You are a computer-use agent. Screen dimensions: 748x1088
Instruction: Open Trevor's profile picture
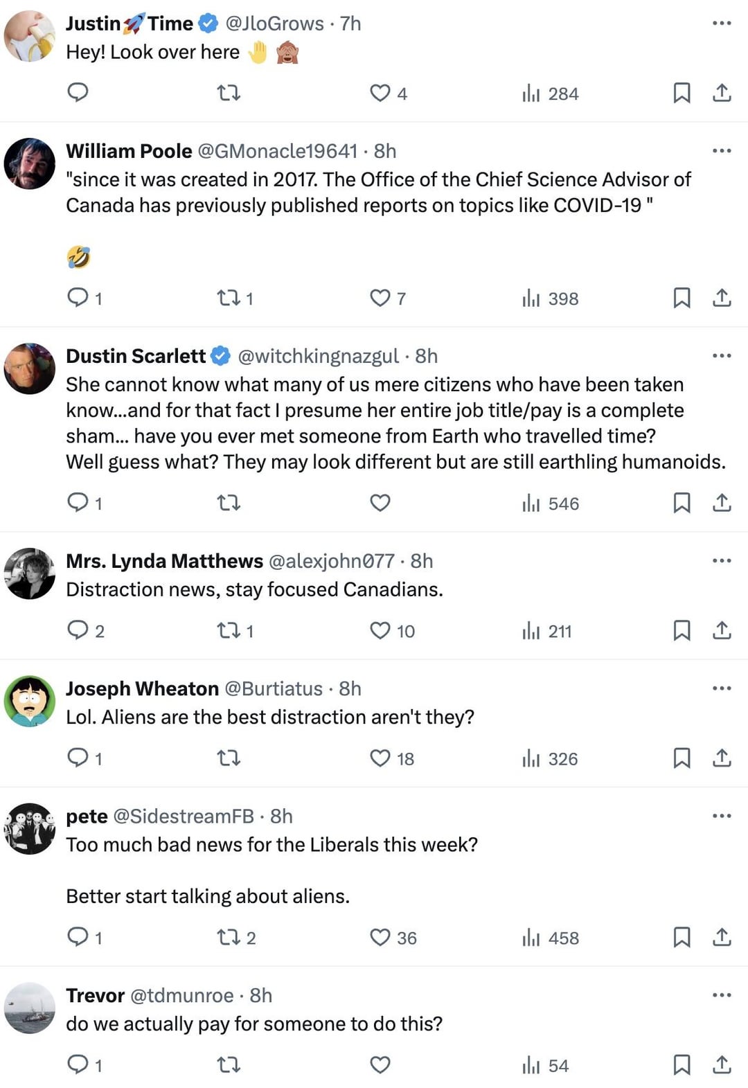pos(30,1008)
